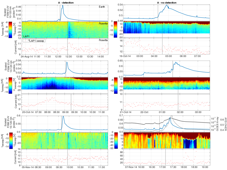Click the 'LAP1' label in the spectrogram
Screen dimensions: 227x170
[x=26, y=37]
